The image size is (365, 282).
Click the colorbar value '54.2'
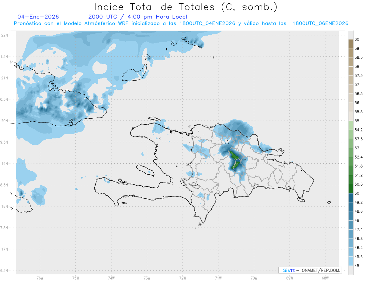tap(358, 130)
